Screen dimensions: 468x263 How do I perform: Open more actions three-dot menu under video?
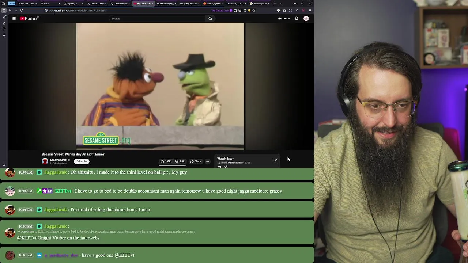[x=207, y=161]
